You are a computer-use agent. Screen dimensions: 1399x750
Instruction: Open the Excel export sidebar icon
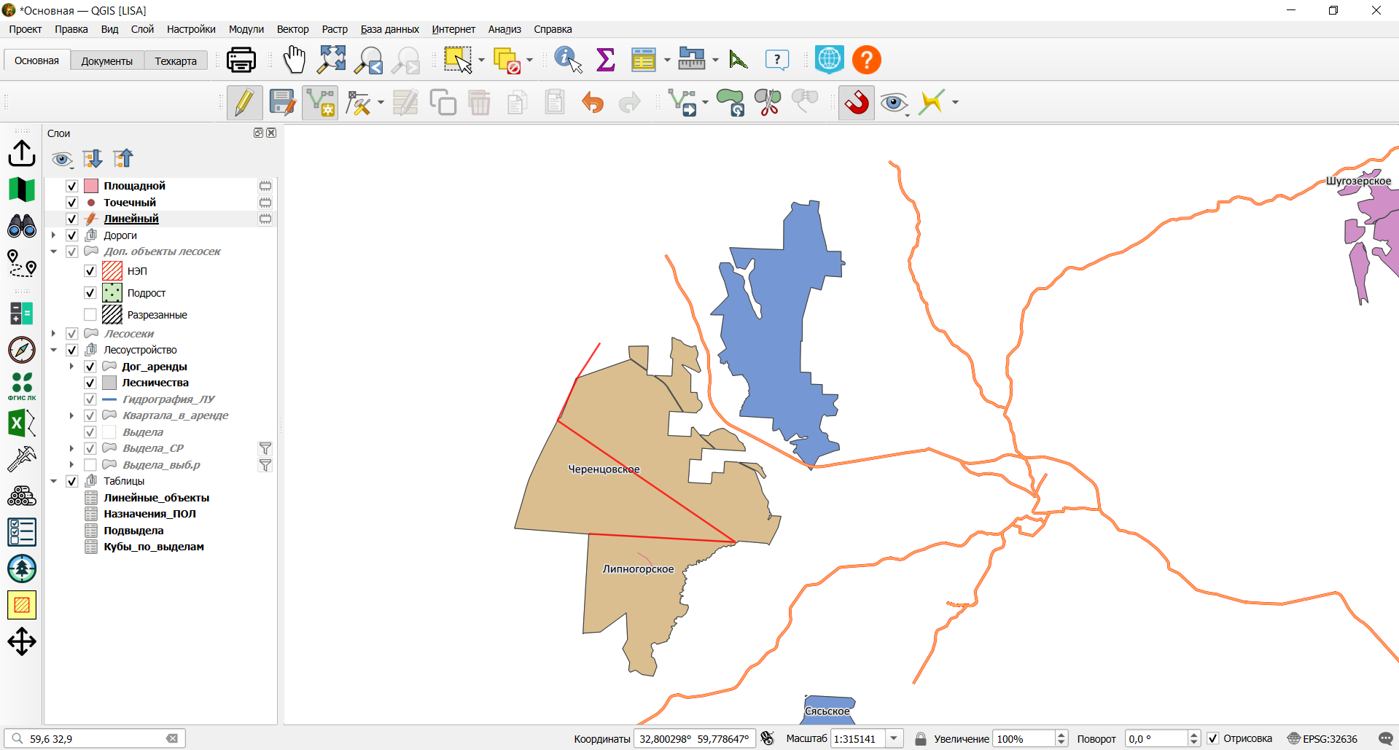pos(22,423)
